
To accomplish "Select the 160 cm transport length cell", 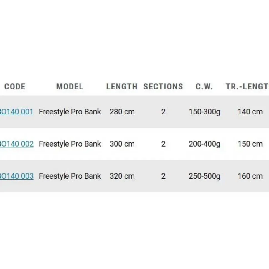I will click(250, 176).
